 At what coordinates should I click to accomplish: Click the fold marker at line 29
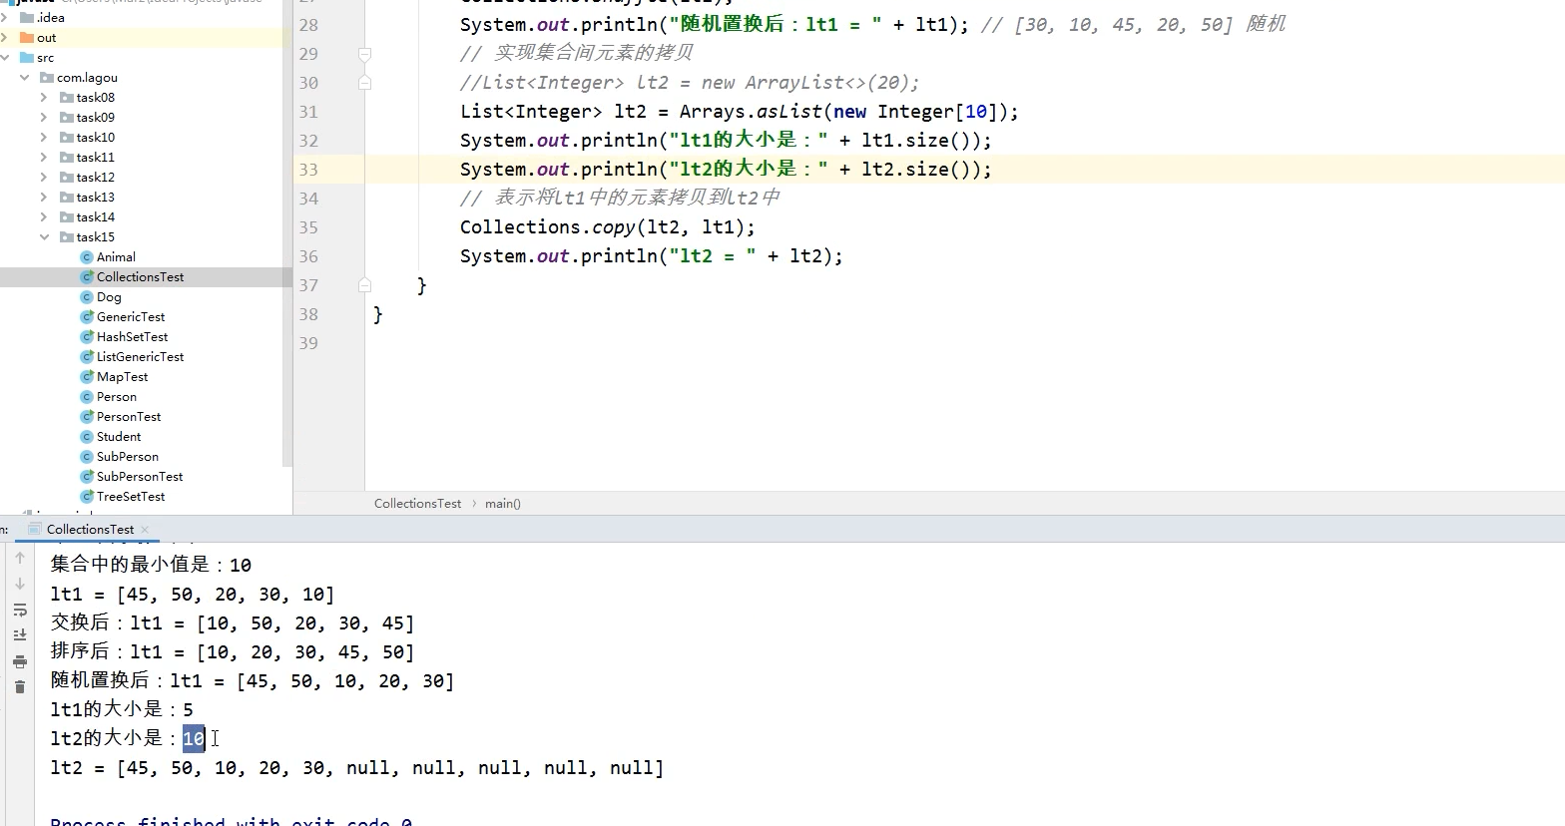364,54
